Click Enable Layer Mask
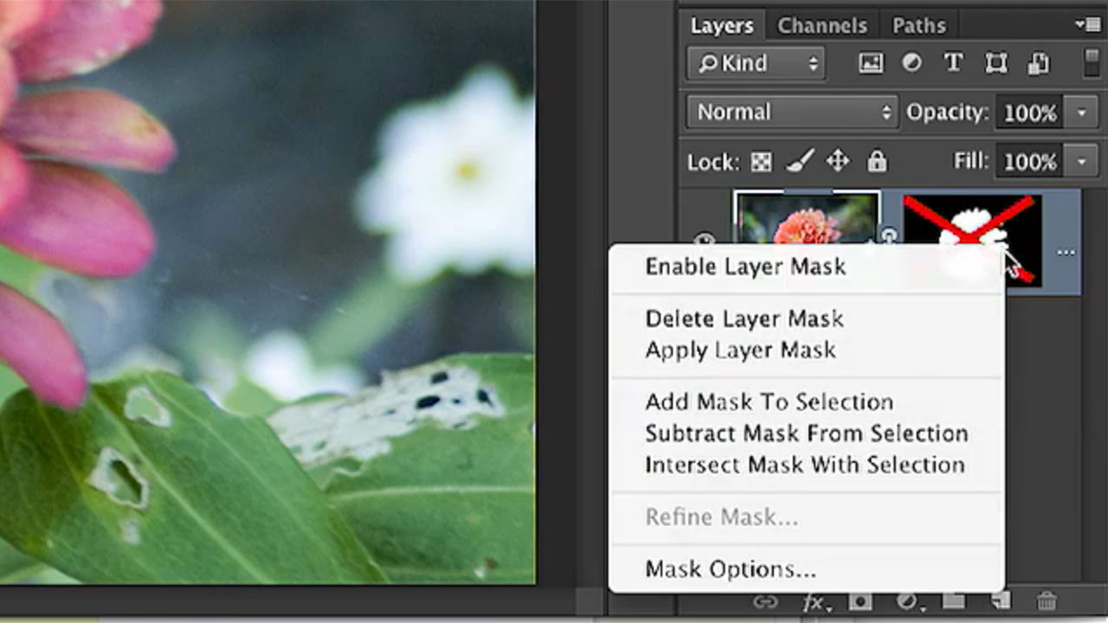This screenshot has width=1108, height=623. click(745, 267)
